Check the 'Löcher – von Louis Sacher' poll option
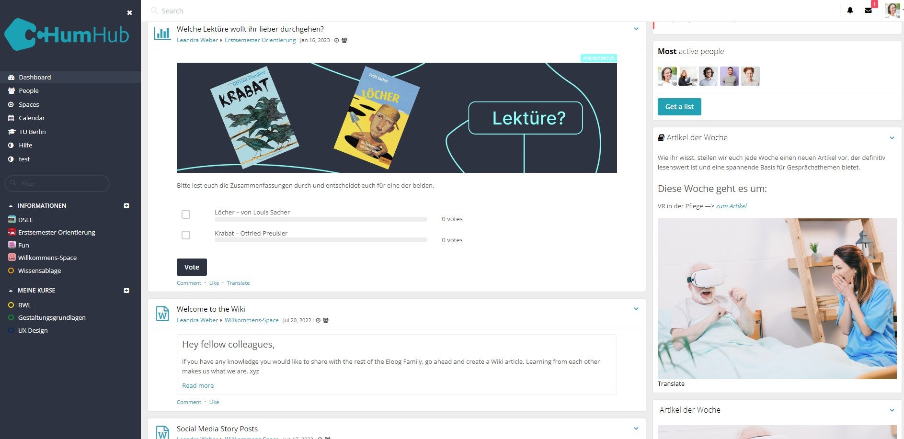Screen dimensions: 904x439 tap(186, 214)
